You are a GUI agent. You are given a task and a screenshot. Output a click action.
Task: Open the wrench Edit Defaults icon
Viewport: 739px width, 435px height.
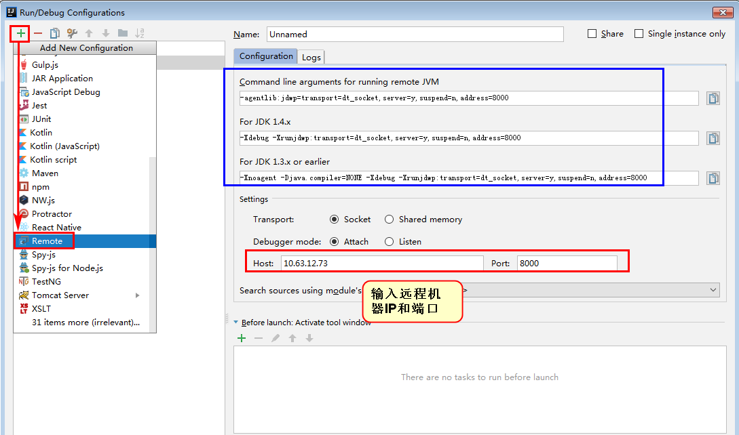(72, 33)
